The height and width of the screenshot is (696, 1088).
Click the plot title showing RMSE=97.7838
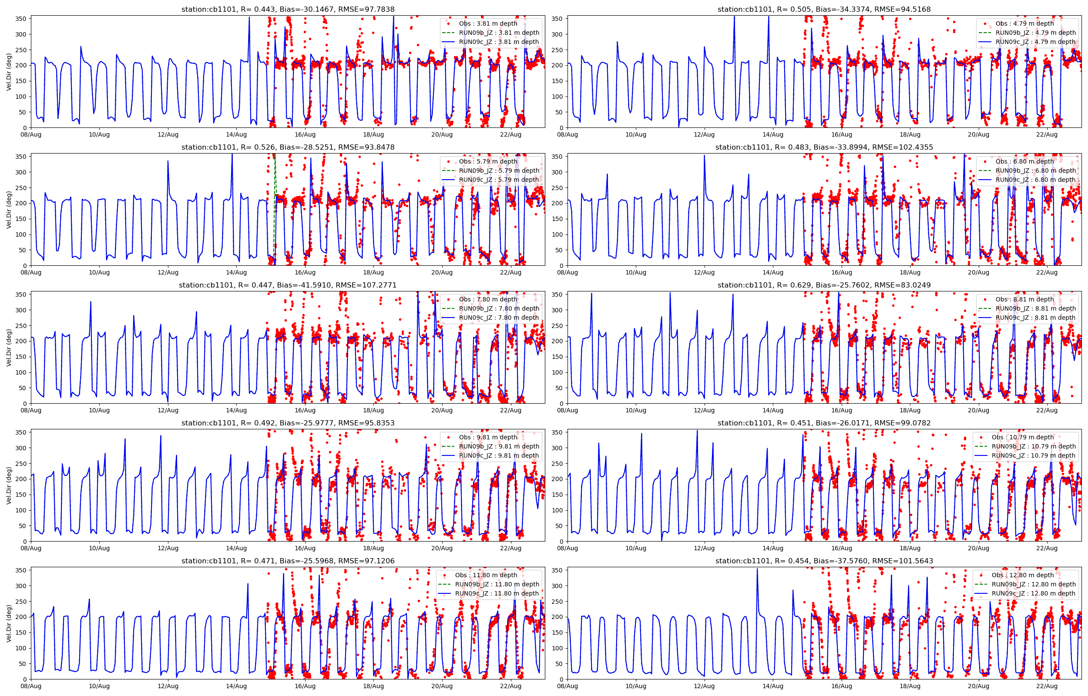288,9
